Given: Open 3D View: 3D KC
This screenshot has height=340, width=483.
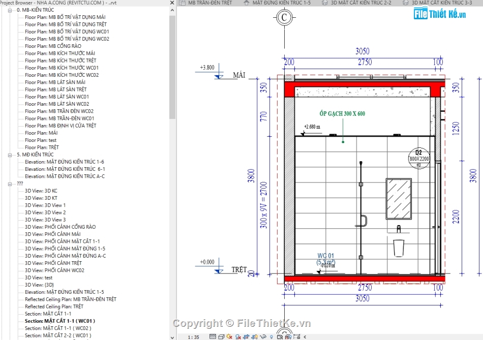Looking at the screenshot, I should (x=41, y=191).
